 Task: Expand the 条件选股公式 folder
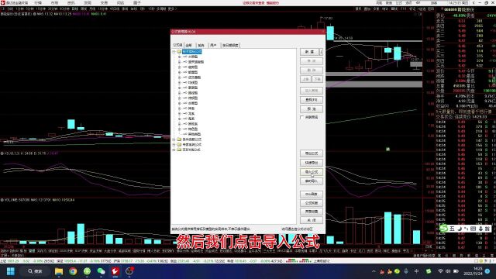(x=174, y=139)
